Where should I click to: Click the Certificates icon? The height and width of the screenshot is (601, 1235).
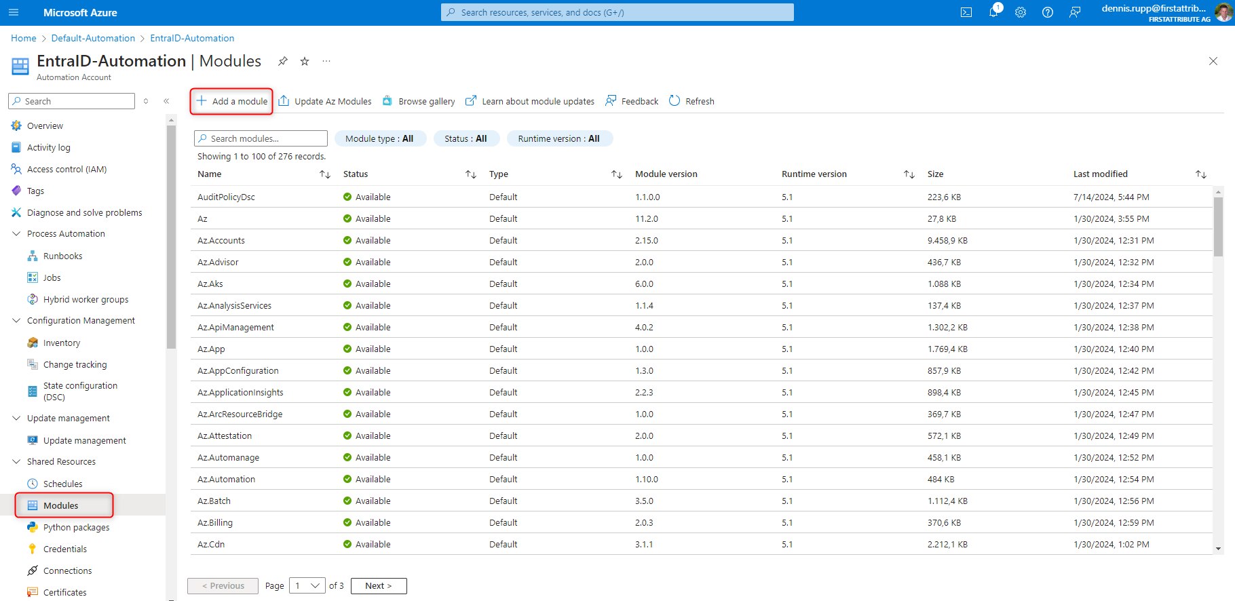[x=33, y=592]
